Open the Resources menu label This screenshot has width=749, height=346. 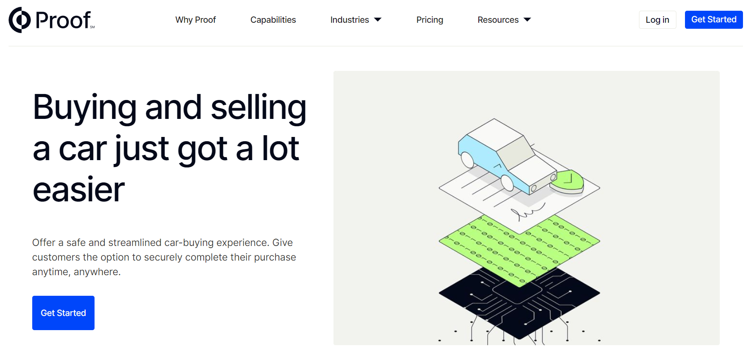tap(498, 20)
